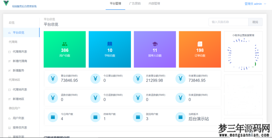Click yen icon beside 营业总额(RMB)
The width and height of the screenshot is (272, 138).
pyautogui.click(x=53, y=79)
